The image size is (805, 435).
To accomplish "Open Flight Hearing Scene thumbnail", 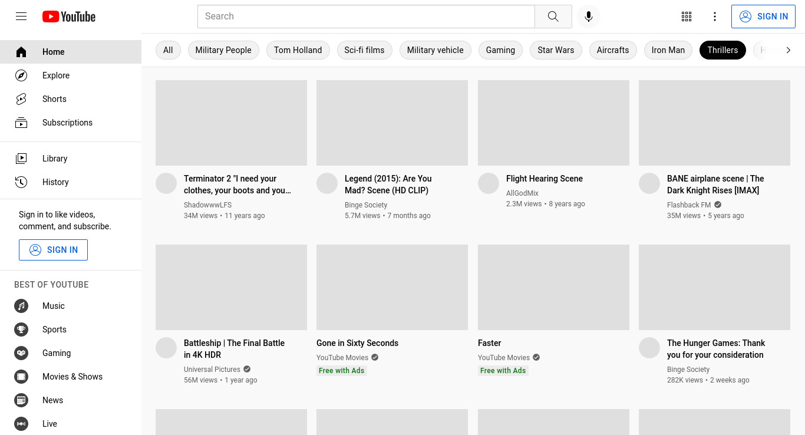I will (x=553, y=123).
